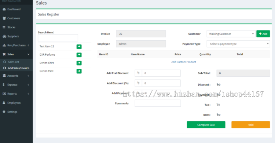Add Denim Pant via green arrow
275x143 pixels.
[79, 71]
